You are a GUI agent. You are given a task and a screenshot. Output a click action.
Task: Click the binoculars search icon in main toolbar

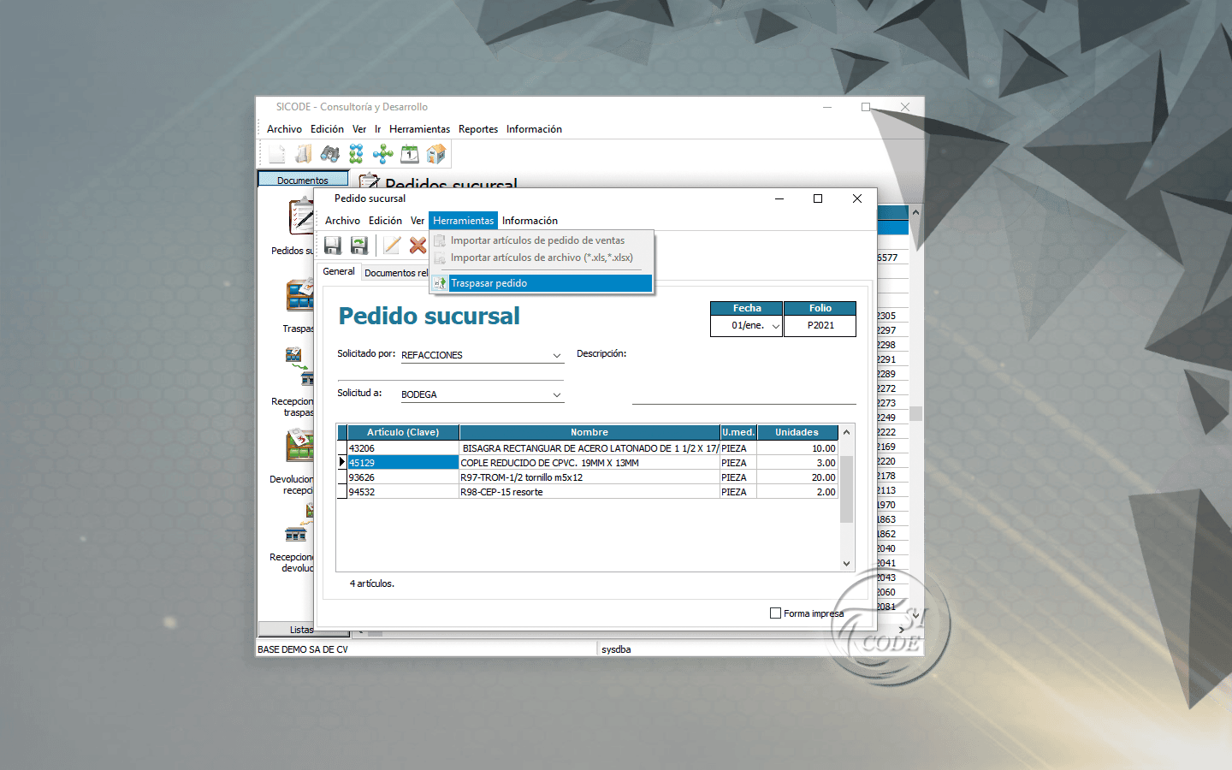(329, 154)
